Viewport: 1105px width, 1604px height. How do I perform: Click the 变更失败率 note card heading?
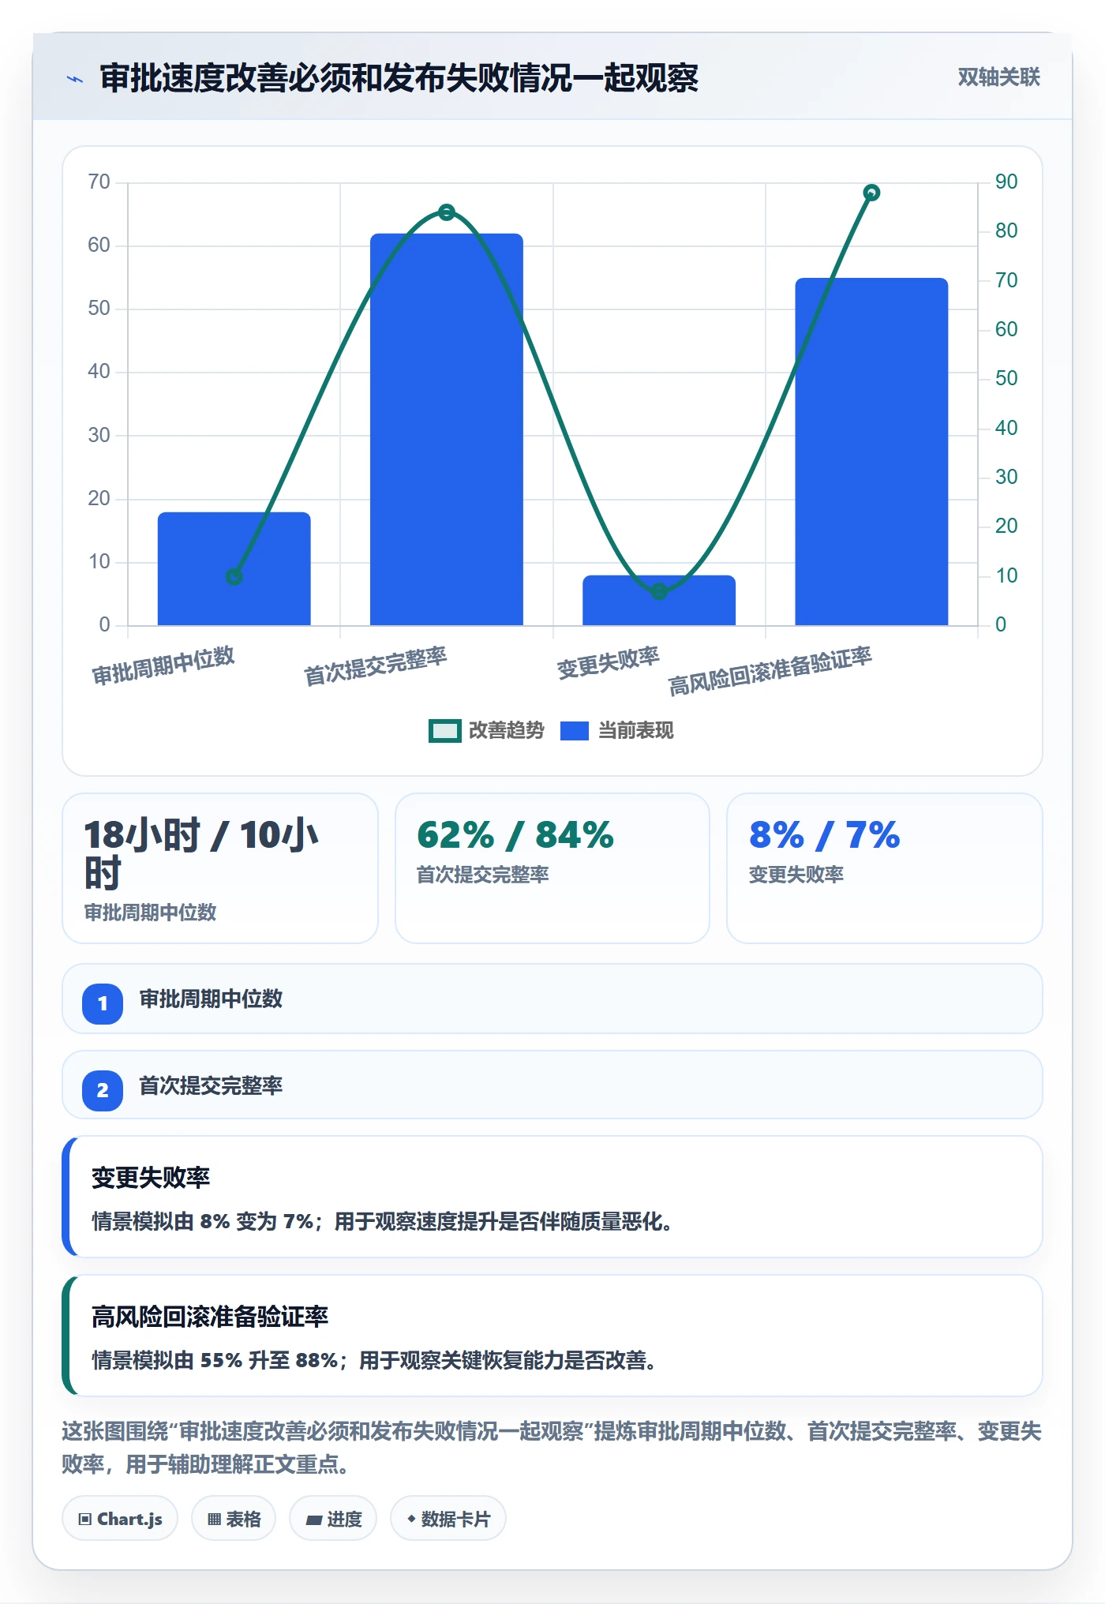tap(151, 1178)
